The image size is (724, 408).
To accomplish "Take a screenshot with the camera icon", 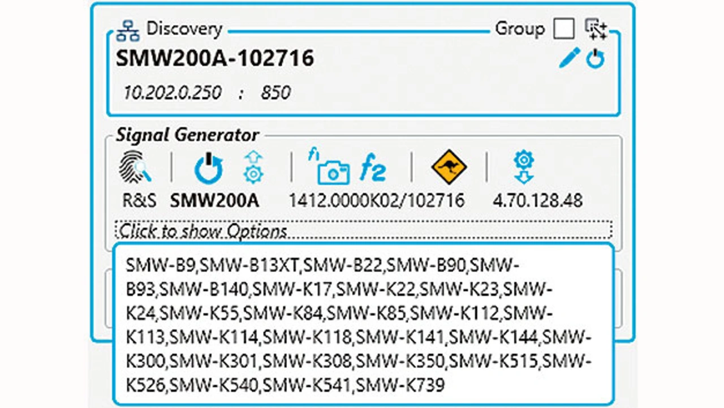I will tap(332, 171).
